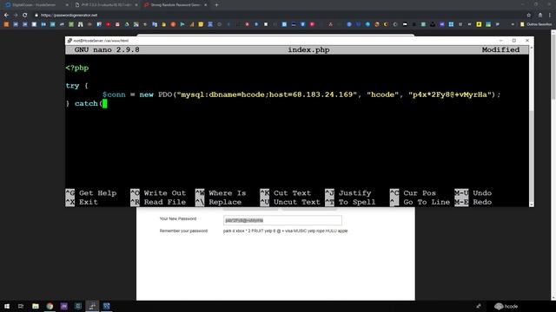Minimize the terminal window
This screenshot has width=556, height=312.
pyautogui.click(x=500, y=41)
